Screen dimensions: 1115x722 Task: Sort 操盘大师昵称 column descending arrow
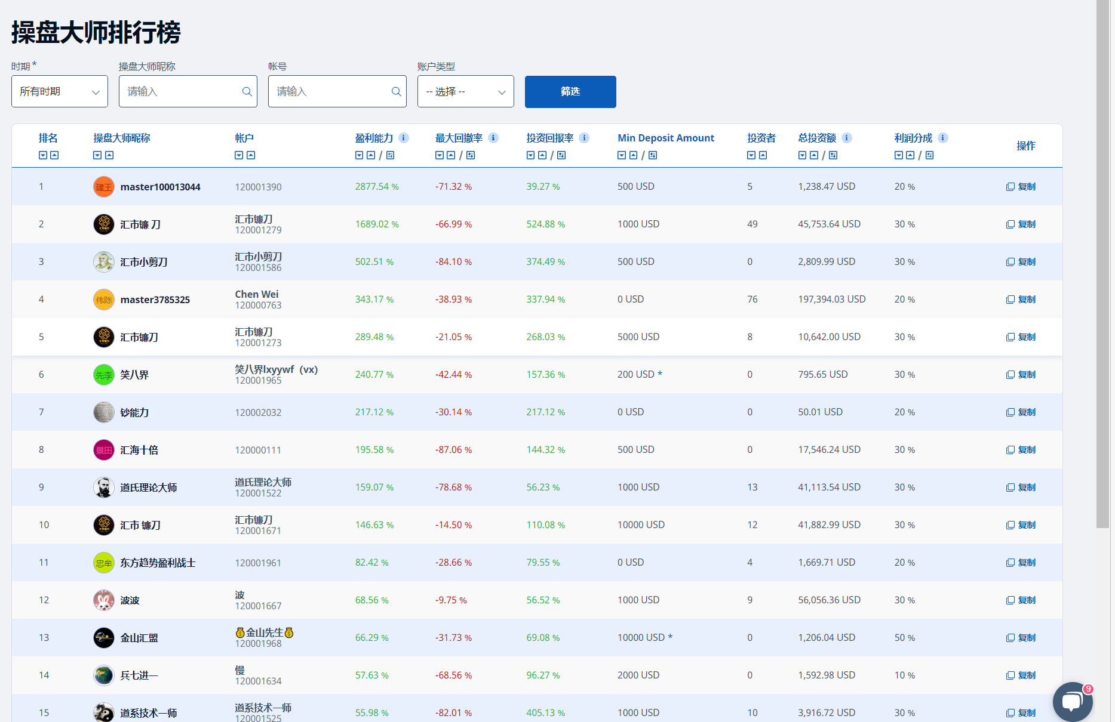coord(97,155)
